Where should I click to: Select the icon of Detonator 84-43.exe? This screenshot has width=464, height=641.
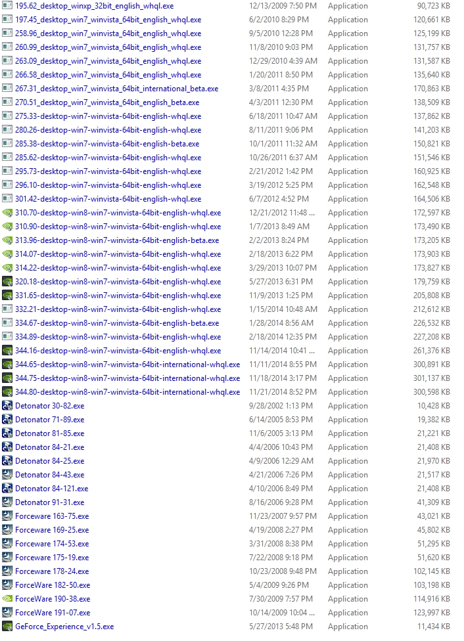[7, 475]
